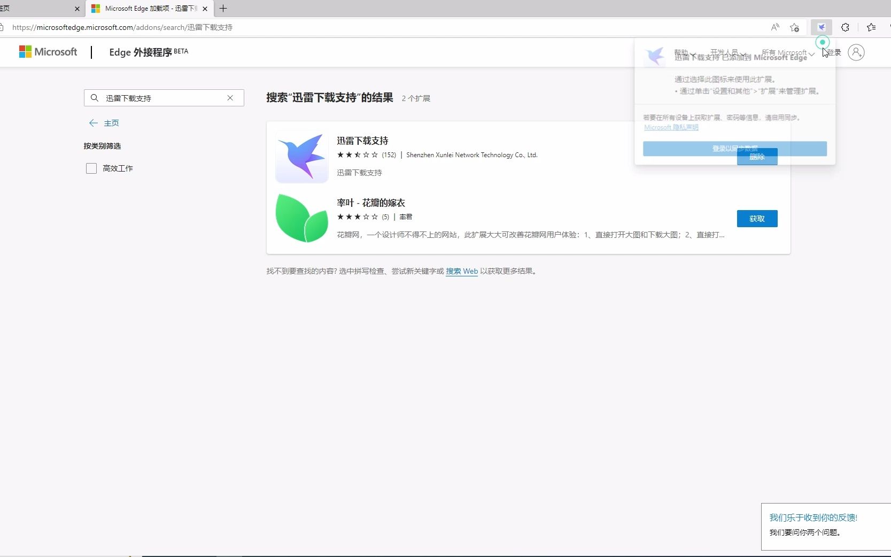This screenshot has height=557, width=891.
Task: Click the search field containing 迅雷下载支持
Action: [164, 98]
